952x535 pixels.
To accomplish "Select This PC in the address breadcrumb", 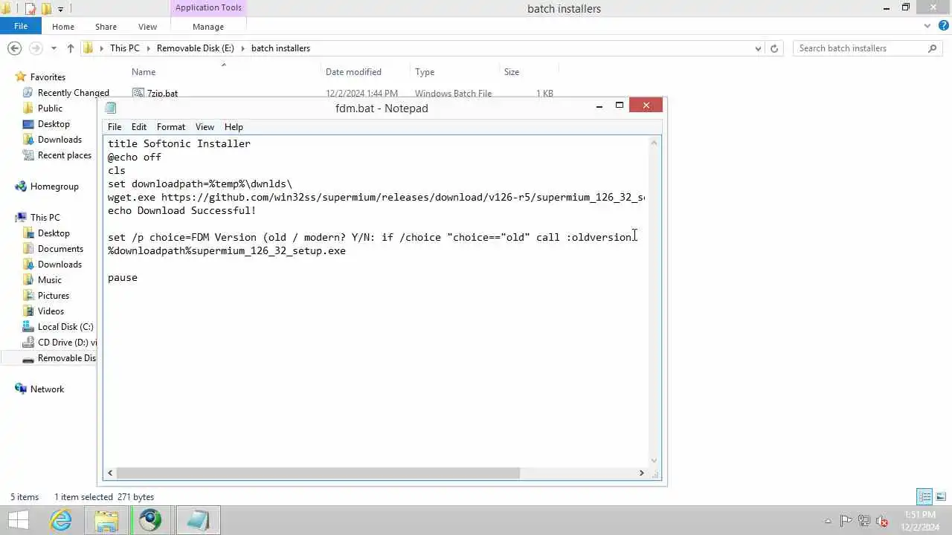I will click(x=124, y=48).
